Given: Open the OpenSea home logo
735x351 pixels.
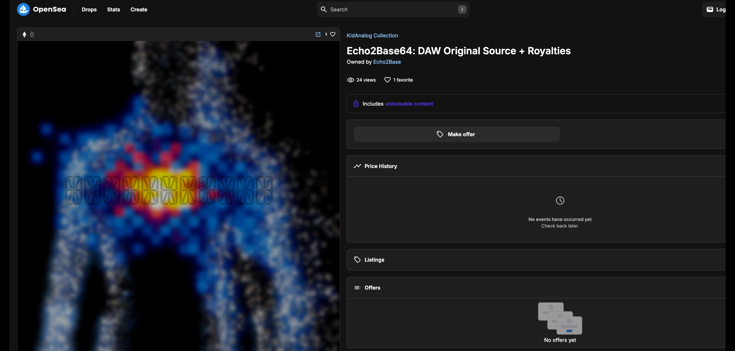Looking at the screenshot, I should (x=41, y=9).
